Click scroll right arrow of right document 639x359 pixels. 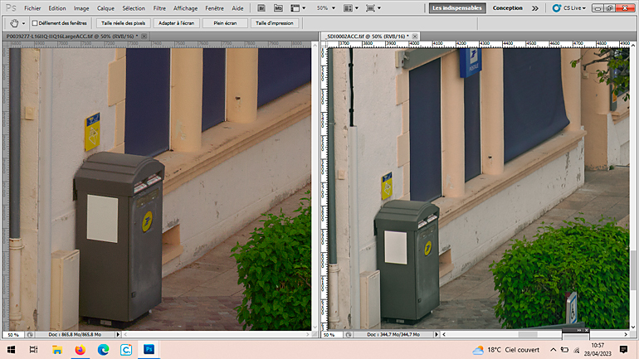tap(626, 335)
